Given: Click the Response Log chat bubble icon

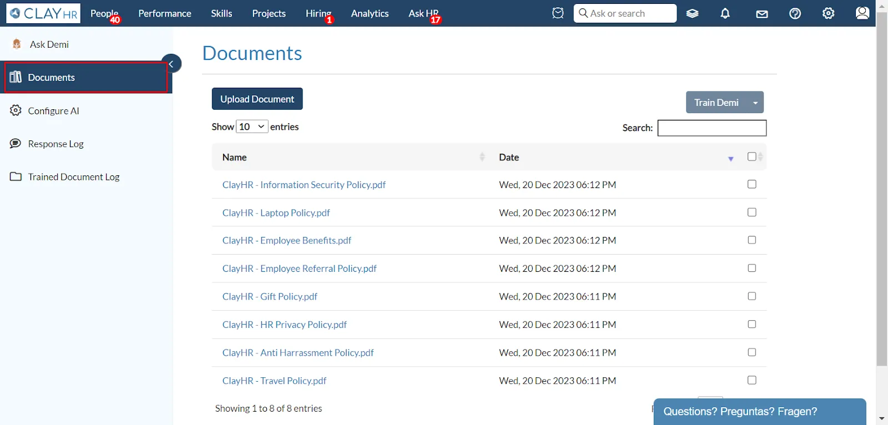Looking at the screenshot, I should pyautogui.click(x=16, y=143).
